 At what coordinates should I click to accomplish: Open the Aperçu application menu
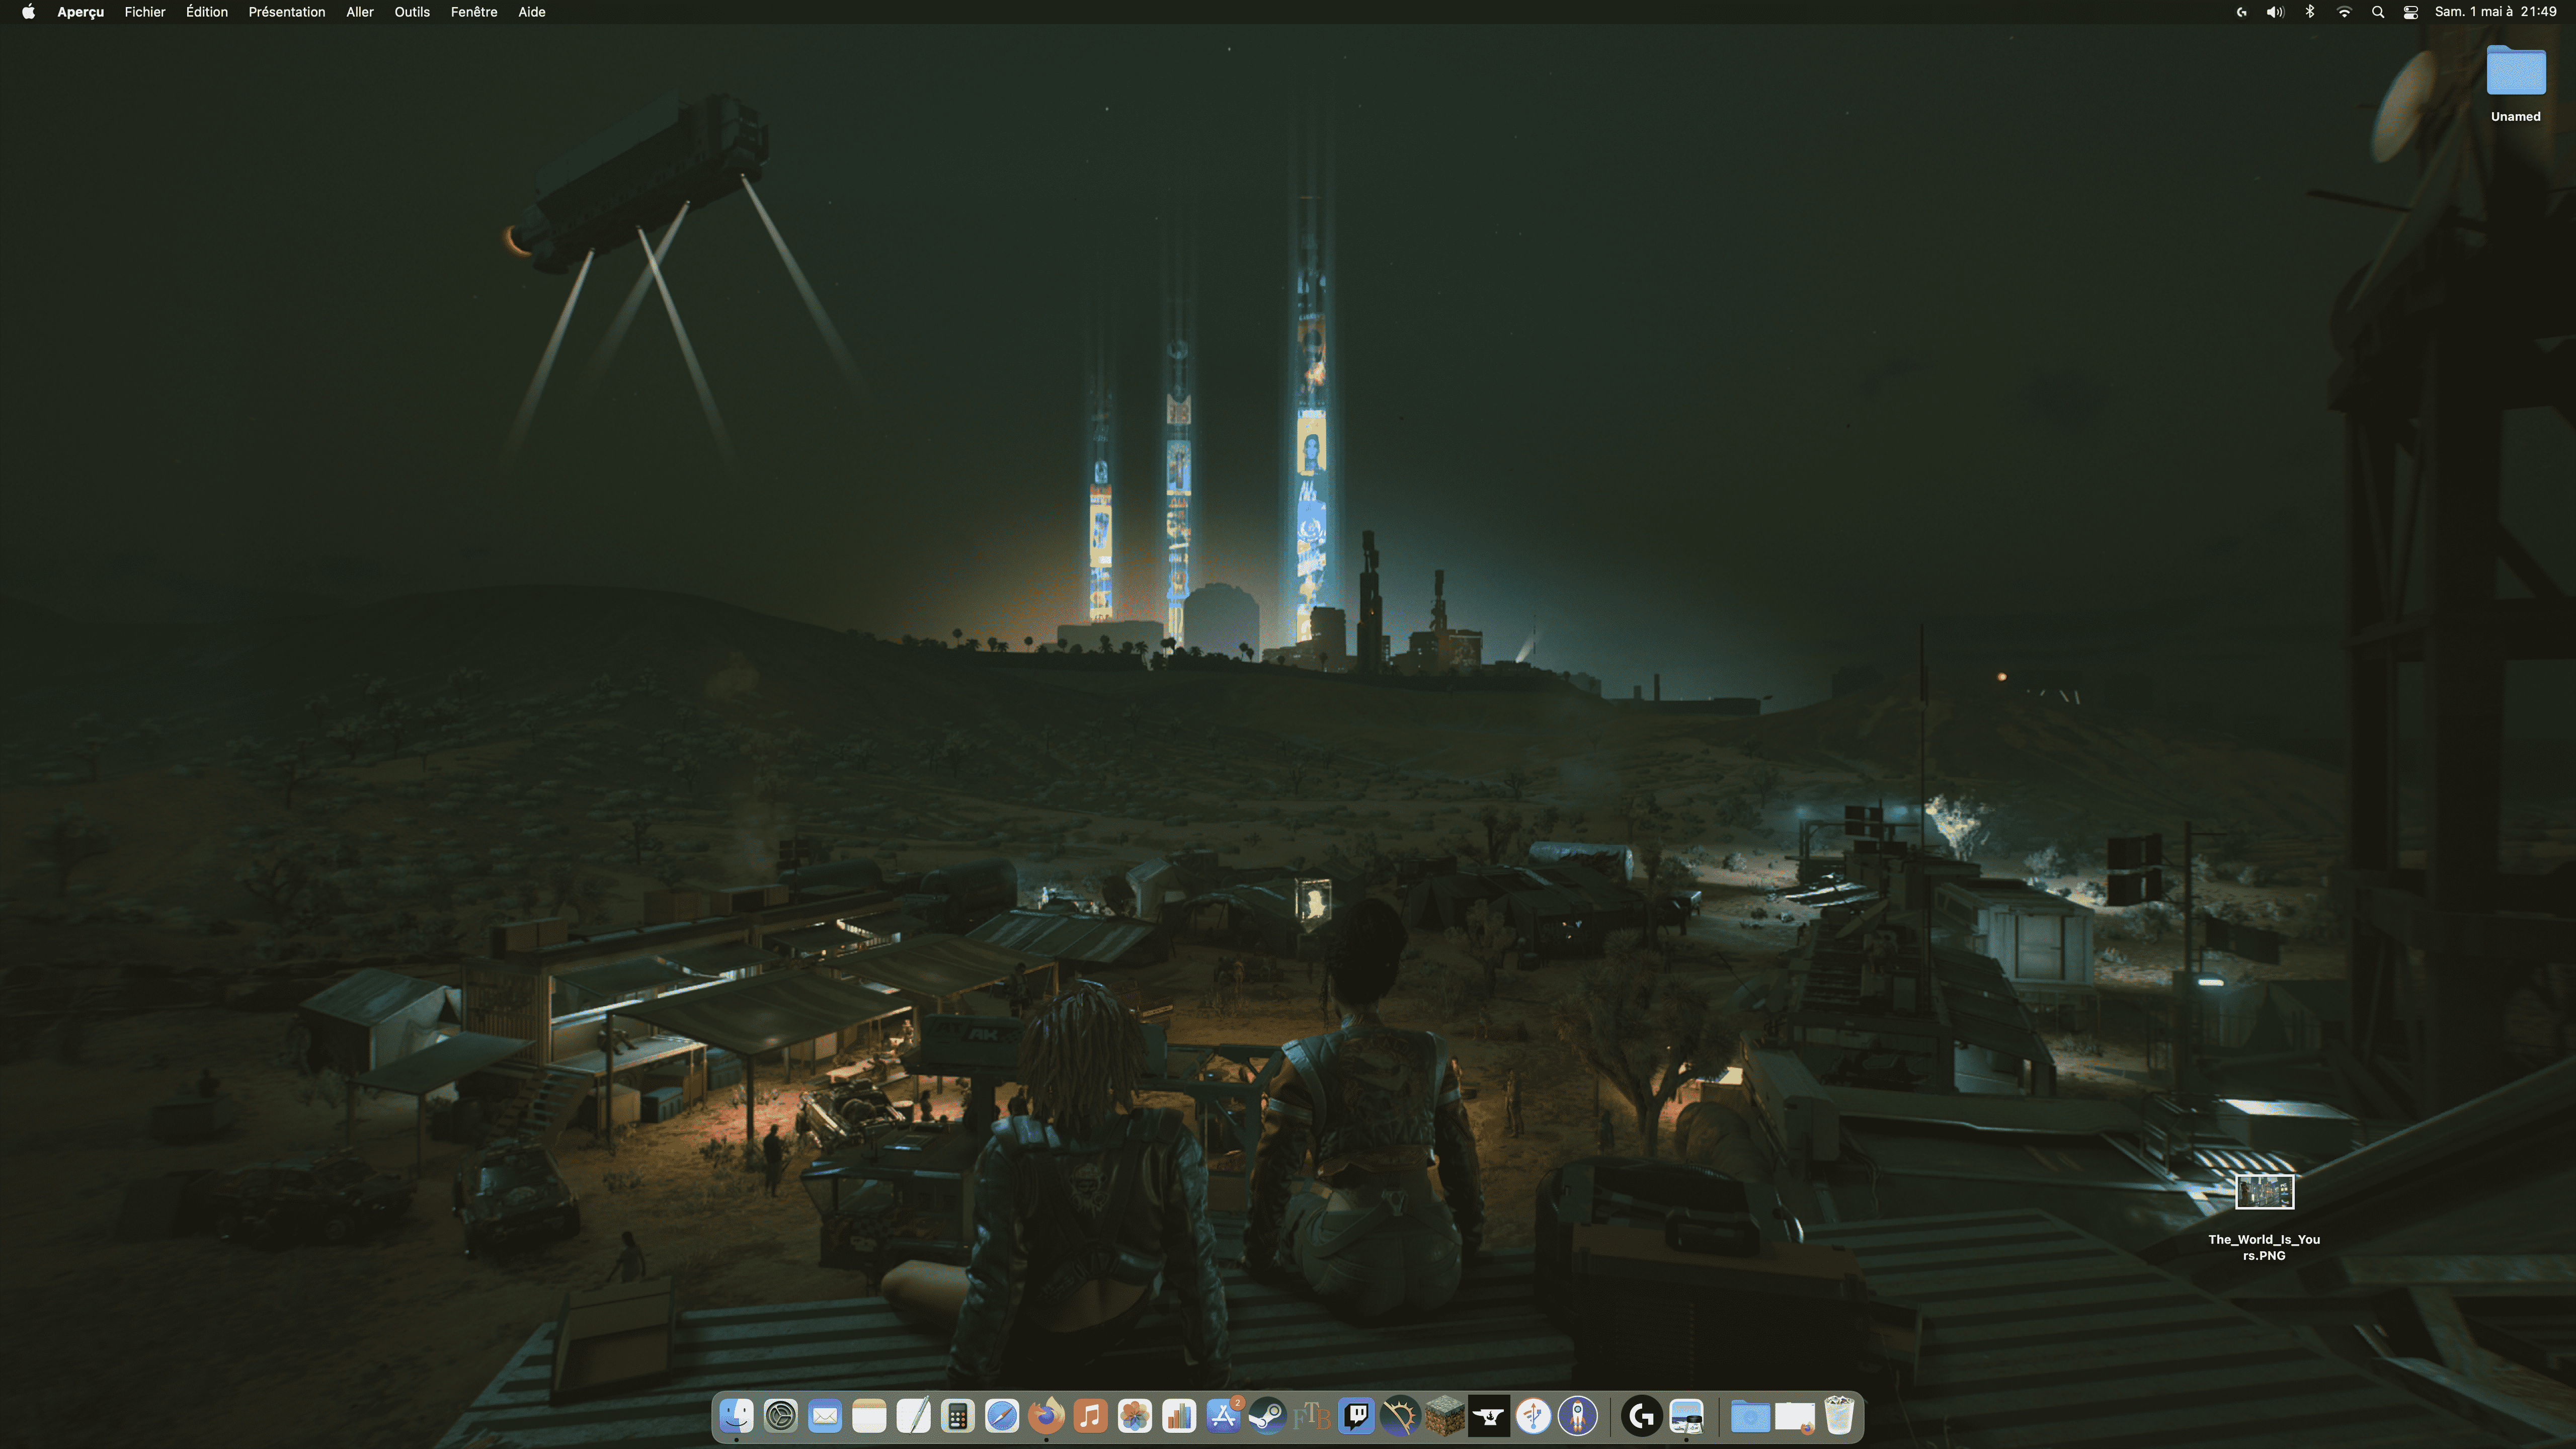(80, 12)
